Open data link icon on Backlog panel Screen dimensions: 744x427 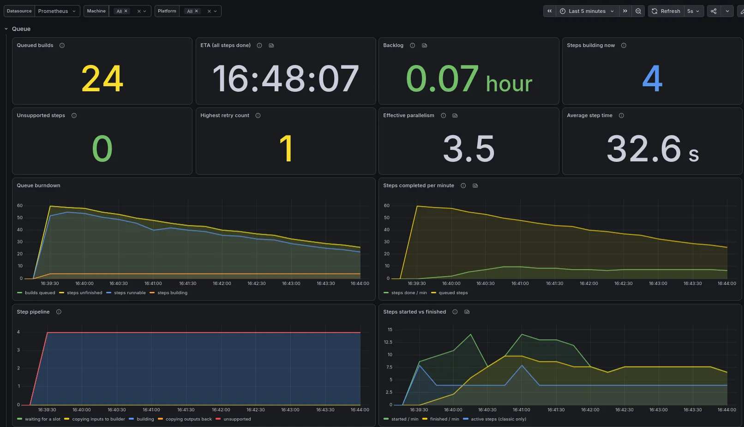coord(425,45)
